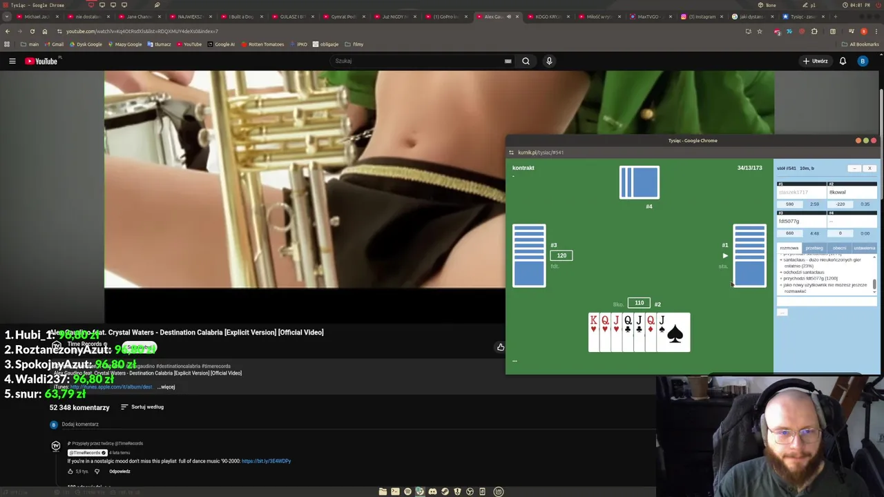The width and height of the screenshot is (884, 497).
Task: Click the small button under chat input
Action: pyautogui.click(x=782, y=313)
